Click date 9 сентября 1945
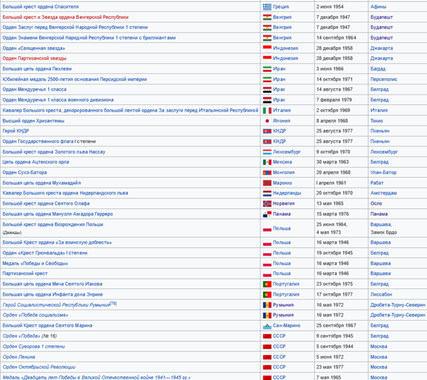Image resolution: width=427 pixels, height=380 pixels. tap(334, 336)
